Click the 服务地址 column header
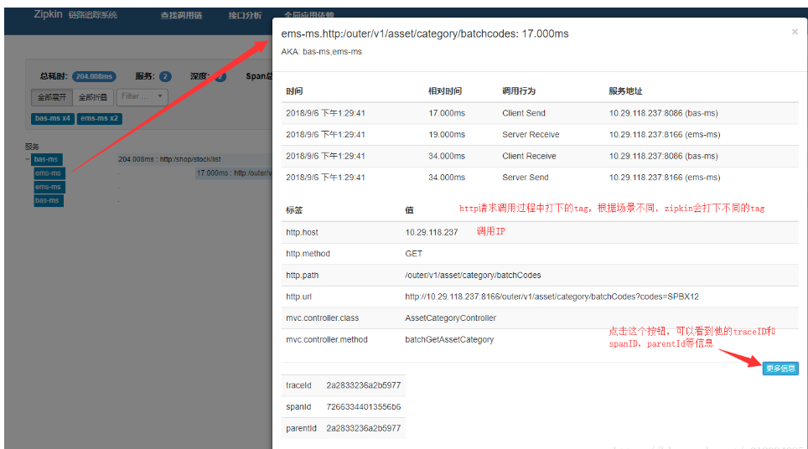The height and width of the screenshot is (449, 808). click(625, 91)
